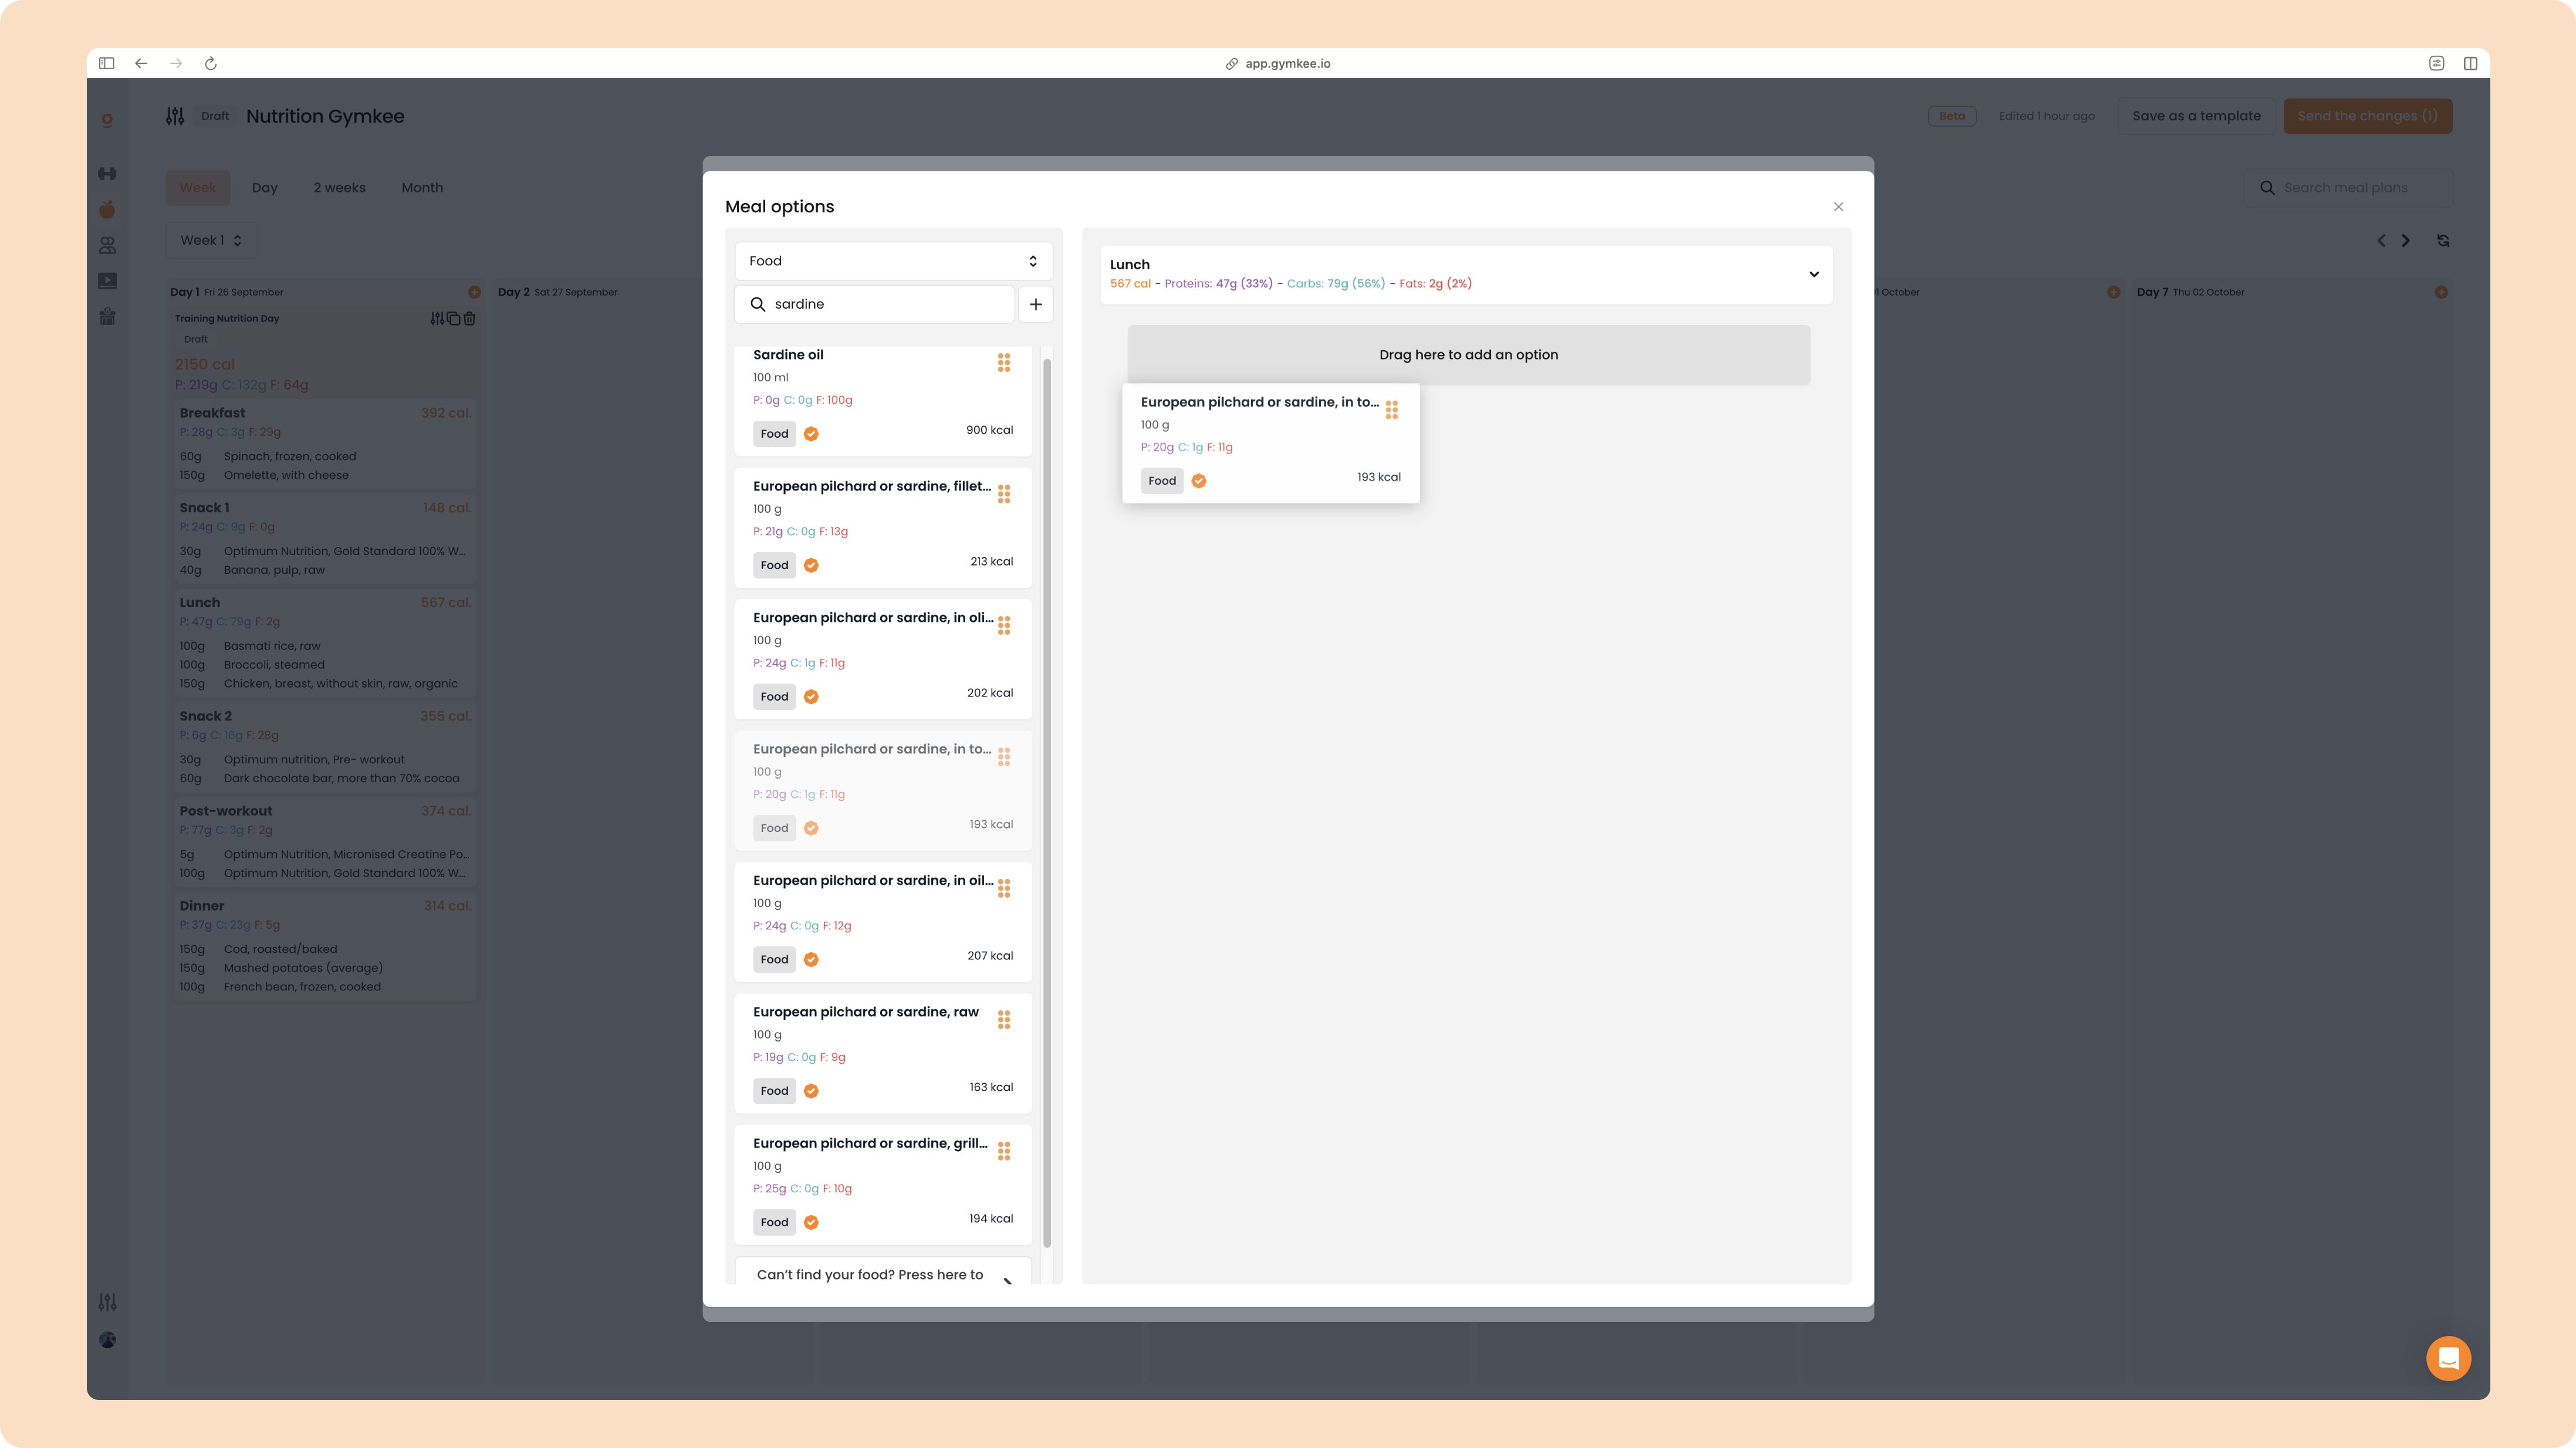
Task: Delete the Training Nutrition Day
Action: pos(470,318)
